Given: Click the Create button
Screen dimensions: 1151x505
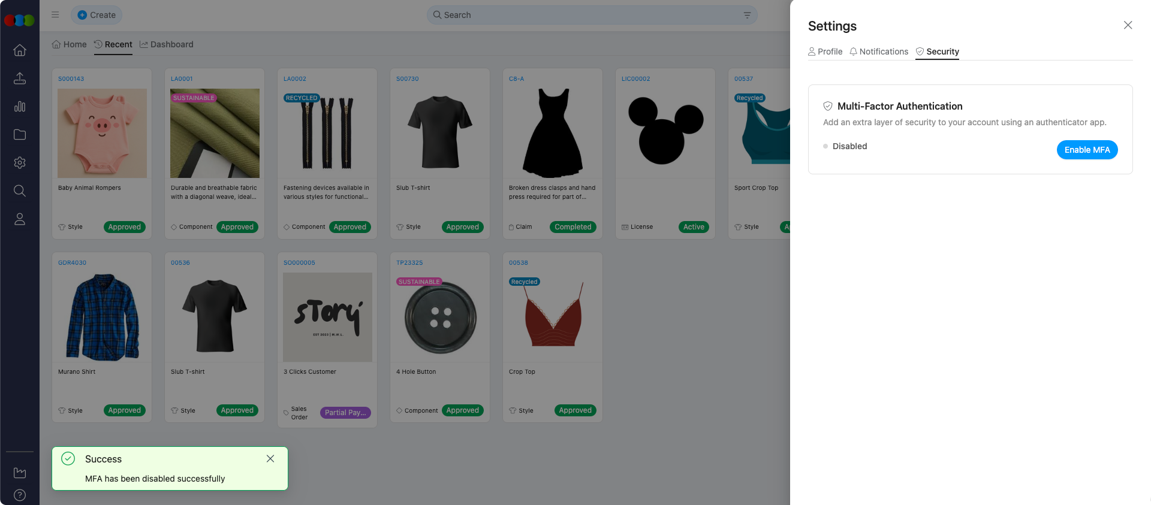Looking at the screenshot, I should [97, 15].
